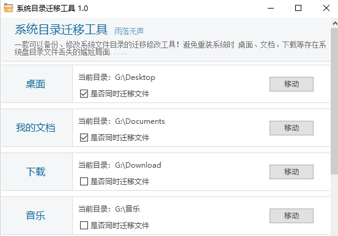Viewport: 338px width, 236px height.
Task: Click the folder app icon in title bar
Action: (9, 8)
